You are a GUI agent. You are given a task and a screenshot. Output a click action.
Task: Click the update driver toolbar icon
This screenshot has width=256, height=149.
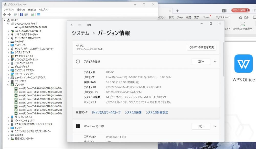[x=32, y=15]
